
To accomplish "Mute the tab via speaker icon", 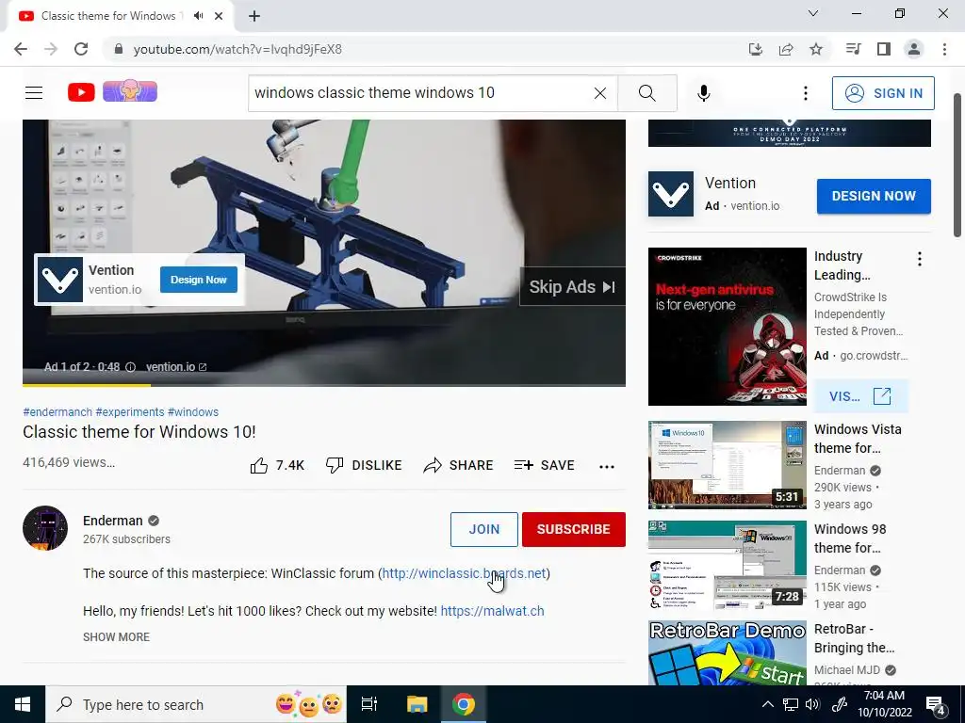I will tap(198, 16).
